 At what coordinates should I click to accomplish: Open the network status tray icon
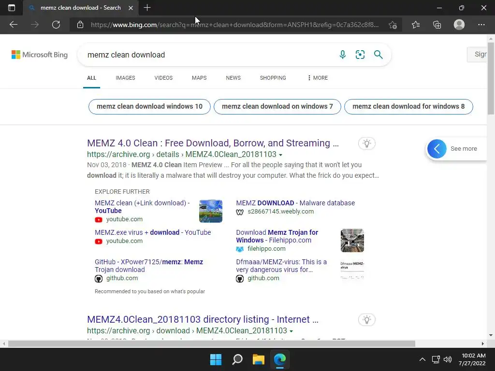point(436,359)
